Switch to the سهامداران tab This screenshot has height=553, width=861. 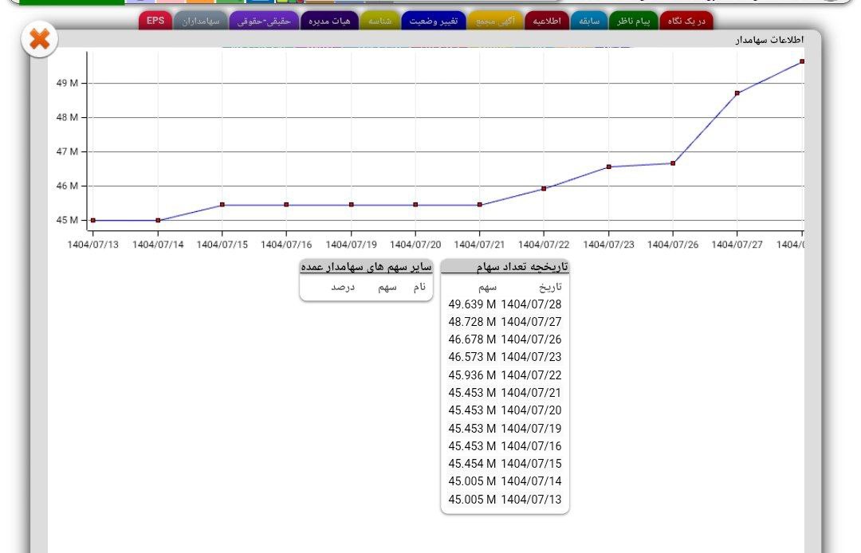[201, 22]
